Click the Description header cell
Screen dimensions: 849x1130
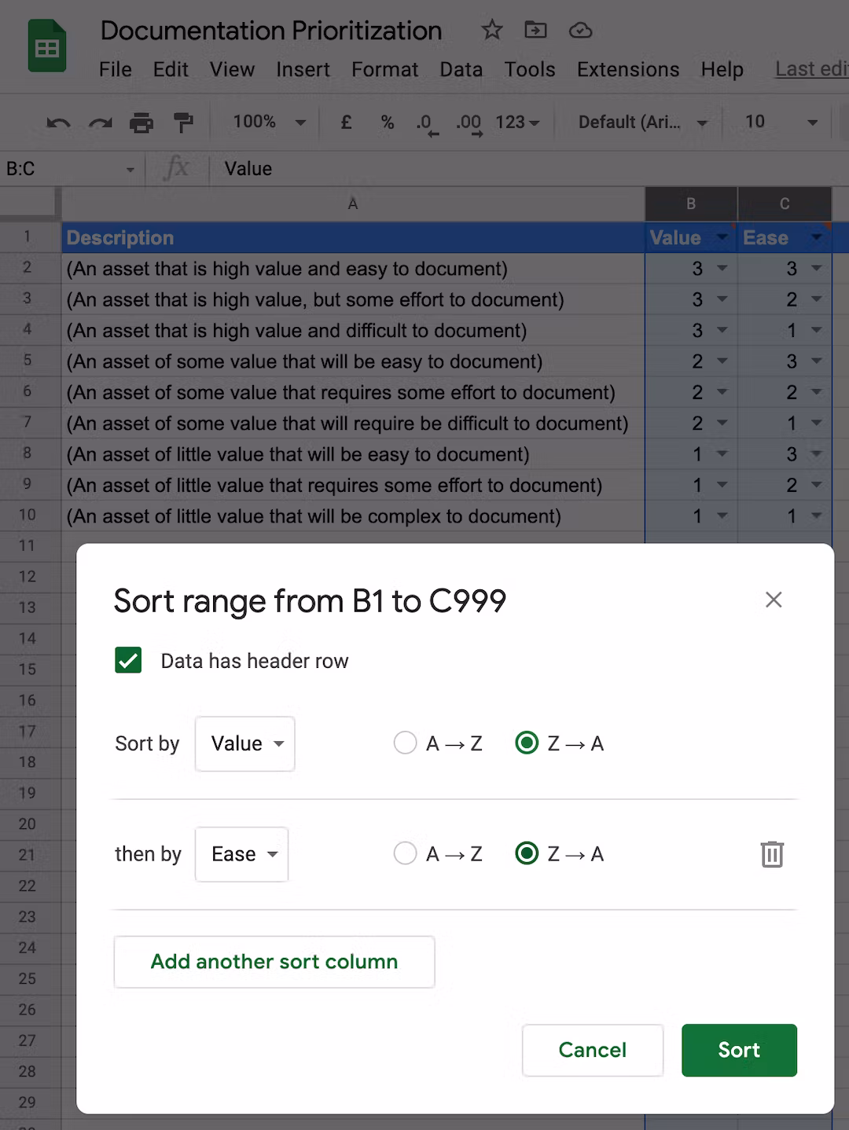pos(353,237)
